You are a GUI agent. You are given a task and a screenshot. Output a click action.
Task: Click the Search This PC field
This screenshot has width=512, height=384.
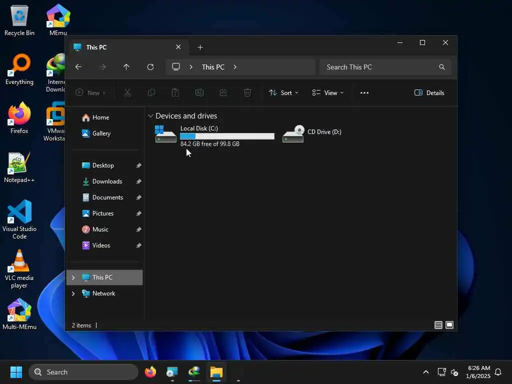pyautogui.click(x=385, y=67)
